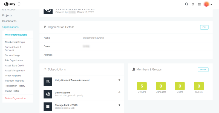Expand the account dropdown chevron
Image resolution: width=219 pixels, height=113 pixels.
click(x=211, y=4)
